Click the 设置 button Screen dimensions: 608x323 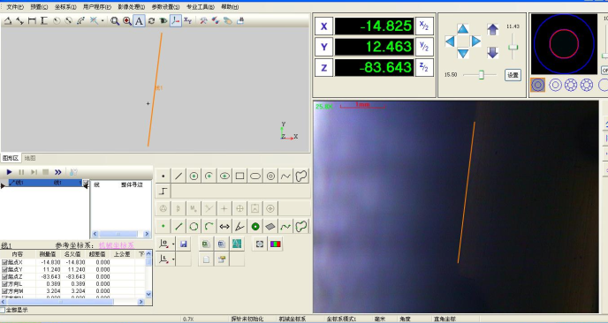coord(513,75)
